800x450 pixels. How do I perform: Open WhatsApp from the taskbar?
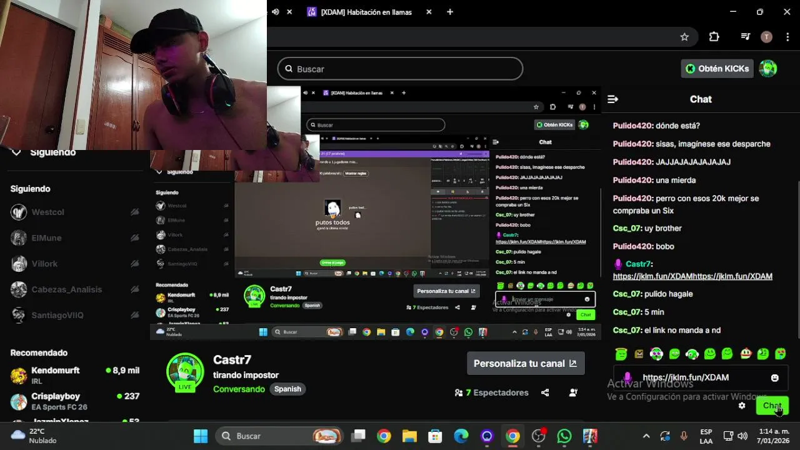[564, 436]
